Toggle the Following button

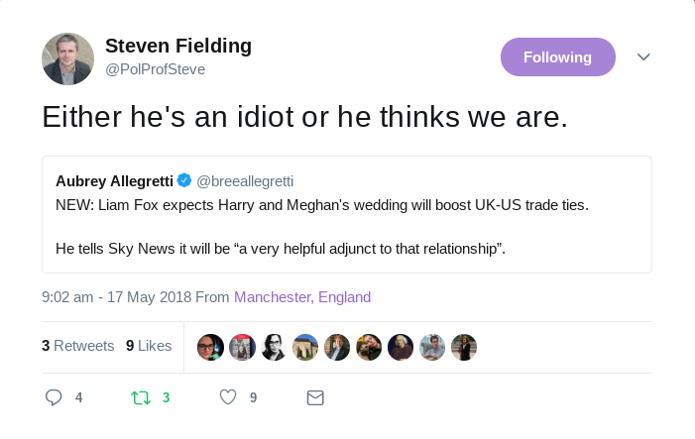tap(557, 57)
